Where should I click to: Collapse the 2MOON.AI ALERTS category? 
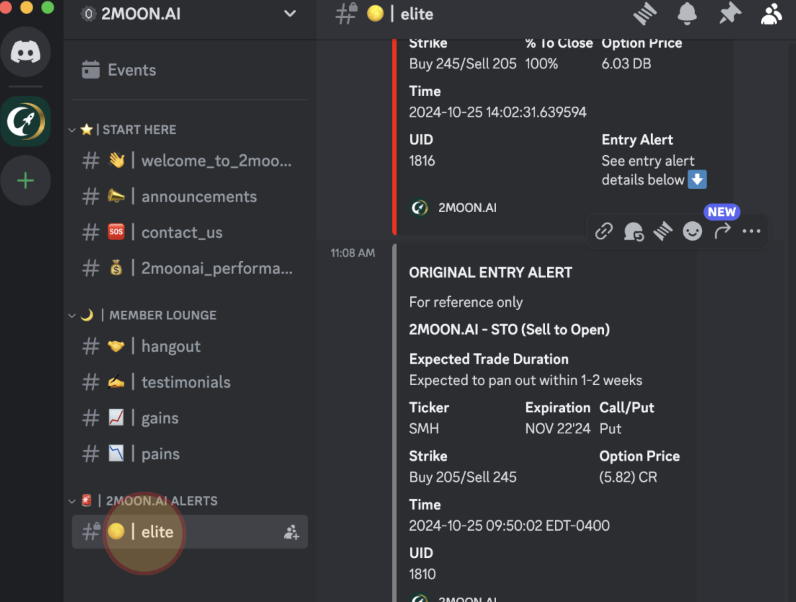(x=72, y=501)
